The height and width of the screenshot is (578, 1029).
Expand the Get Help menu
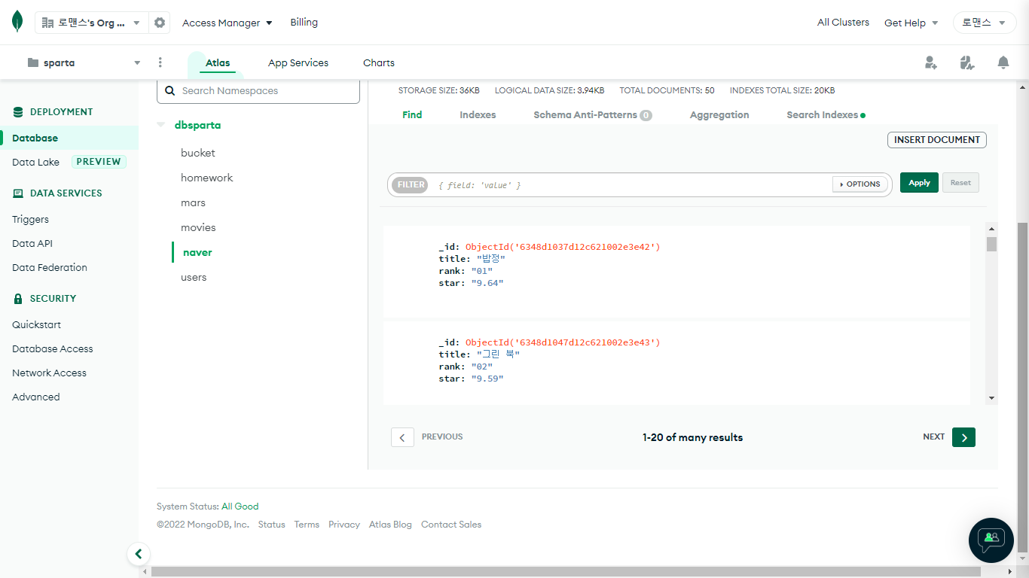[911, 23]
